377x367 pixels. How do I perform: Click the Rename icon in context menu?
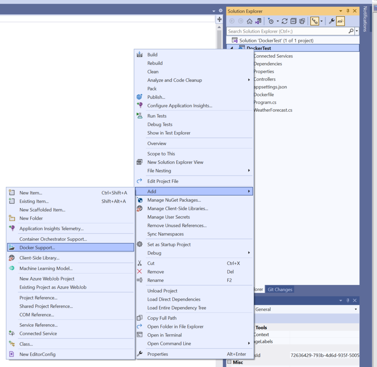[140, 280]
